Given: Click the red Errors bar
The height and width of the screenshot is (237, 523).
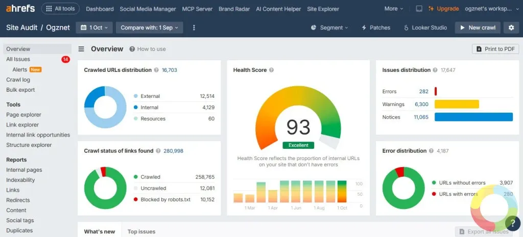Looking at the screenshot, I should tap(436, 92).
